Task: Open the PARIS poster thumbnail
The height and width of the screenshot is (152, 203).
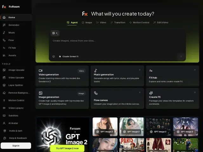Action: pos(132,145)
